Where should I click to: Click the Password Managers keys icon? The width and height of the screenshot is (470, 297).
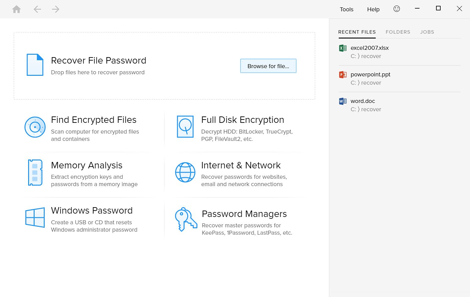click(186, 219)
